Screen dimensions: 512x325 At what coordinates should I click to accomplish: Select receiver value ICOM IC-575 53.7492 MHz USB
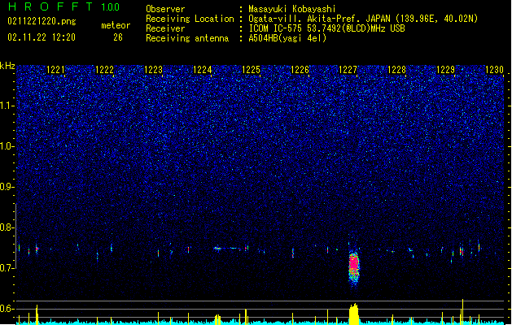tap(326, 28)
